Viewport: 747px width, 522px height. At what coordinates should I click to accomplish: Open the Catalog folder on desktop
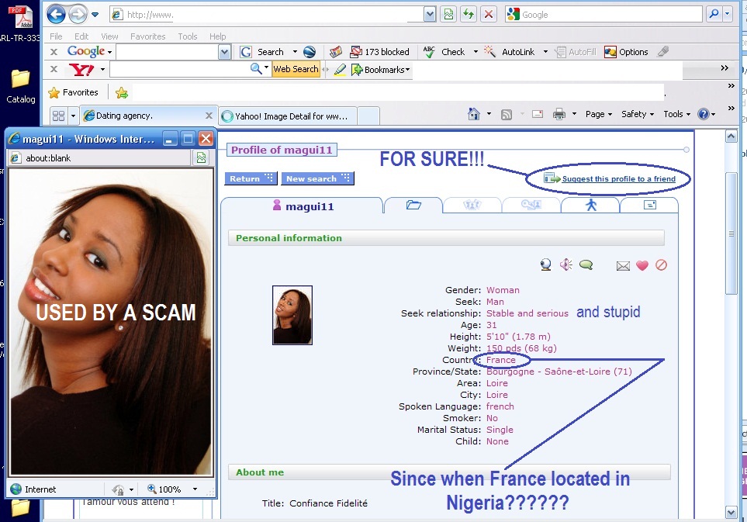click(x=20, y=86)
